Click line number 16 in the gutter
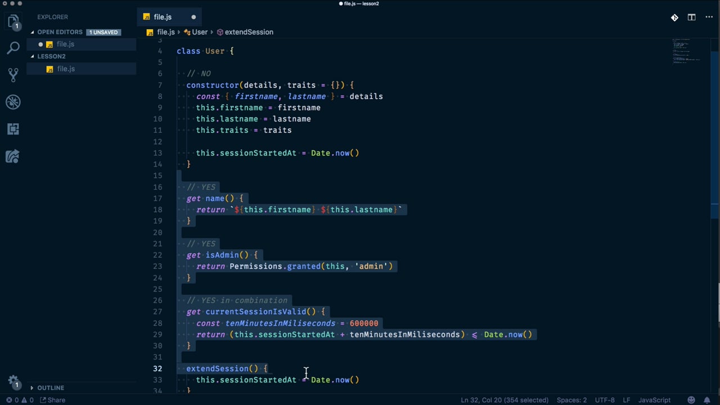 tap(157, 187)
